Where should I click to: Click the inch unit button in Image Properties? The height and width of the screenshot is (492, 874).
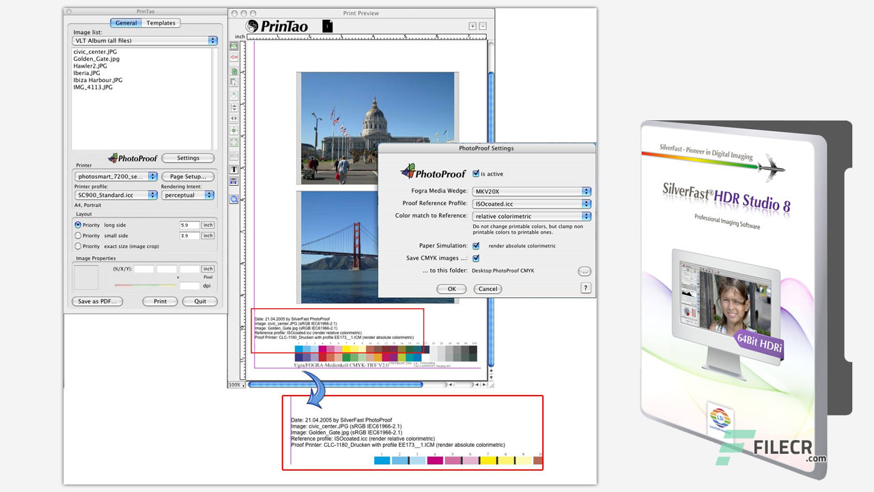208,269
